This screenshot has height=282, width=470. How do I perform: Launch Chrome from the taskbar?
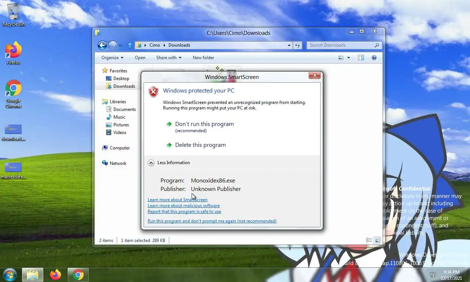[78, 275]
